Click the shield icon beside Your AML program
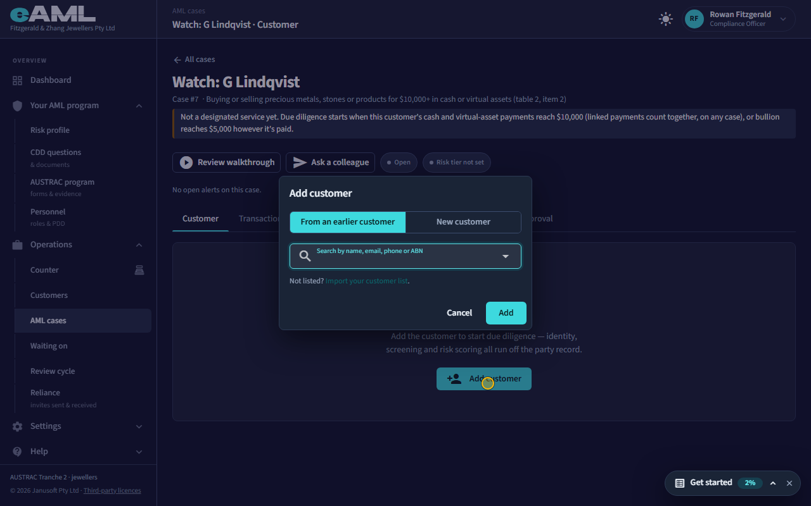 pyautogui.click(x=17, y=106)
